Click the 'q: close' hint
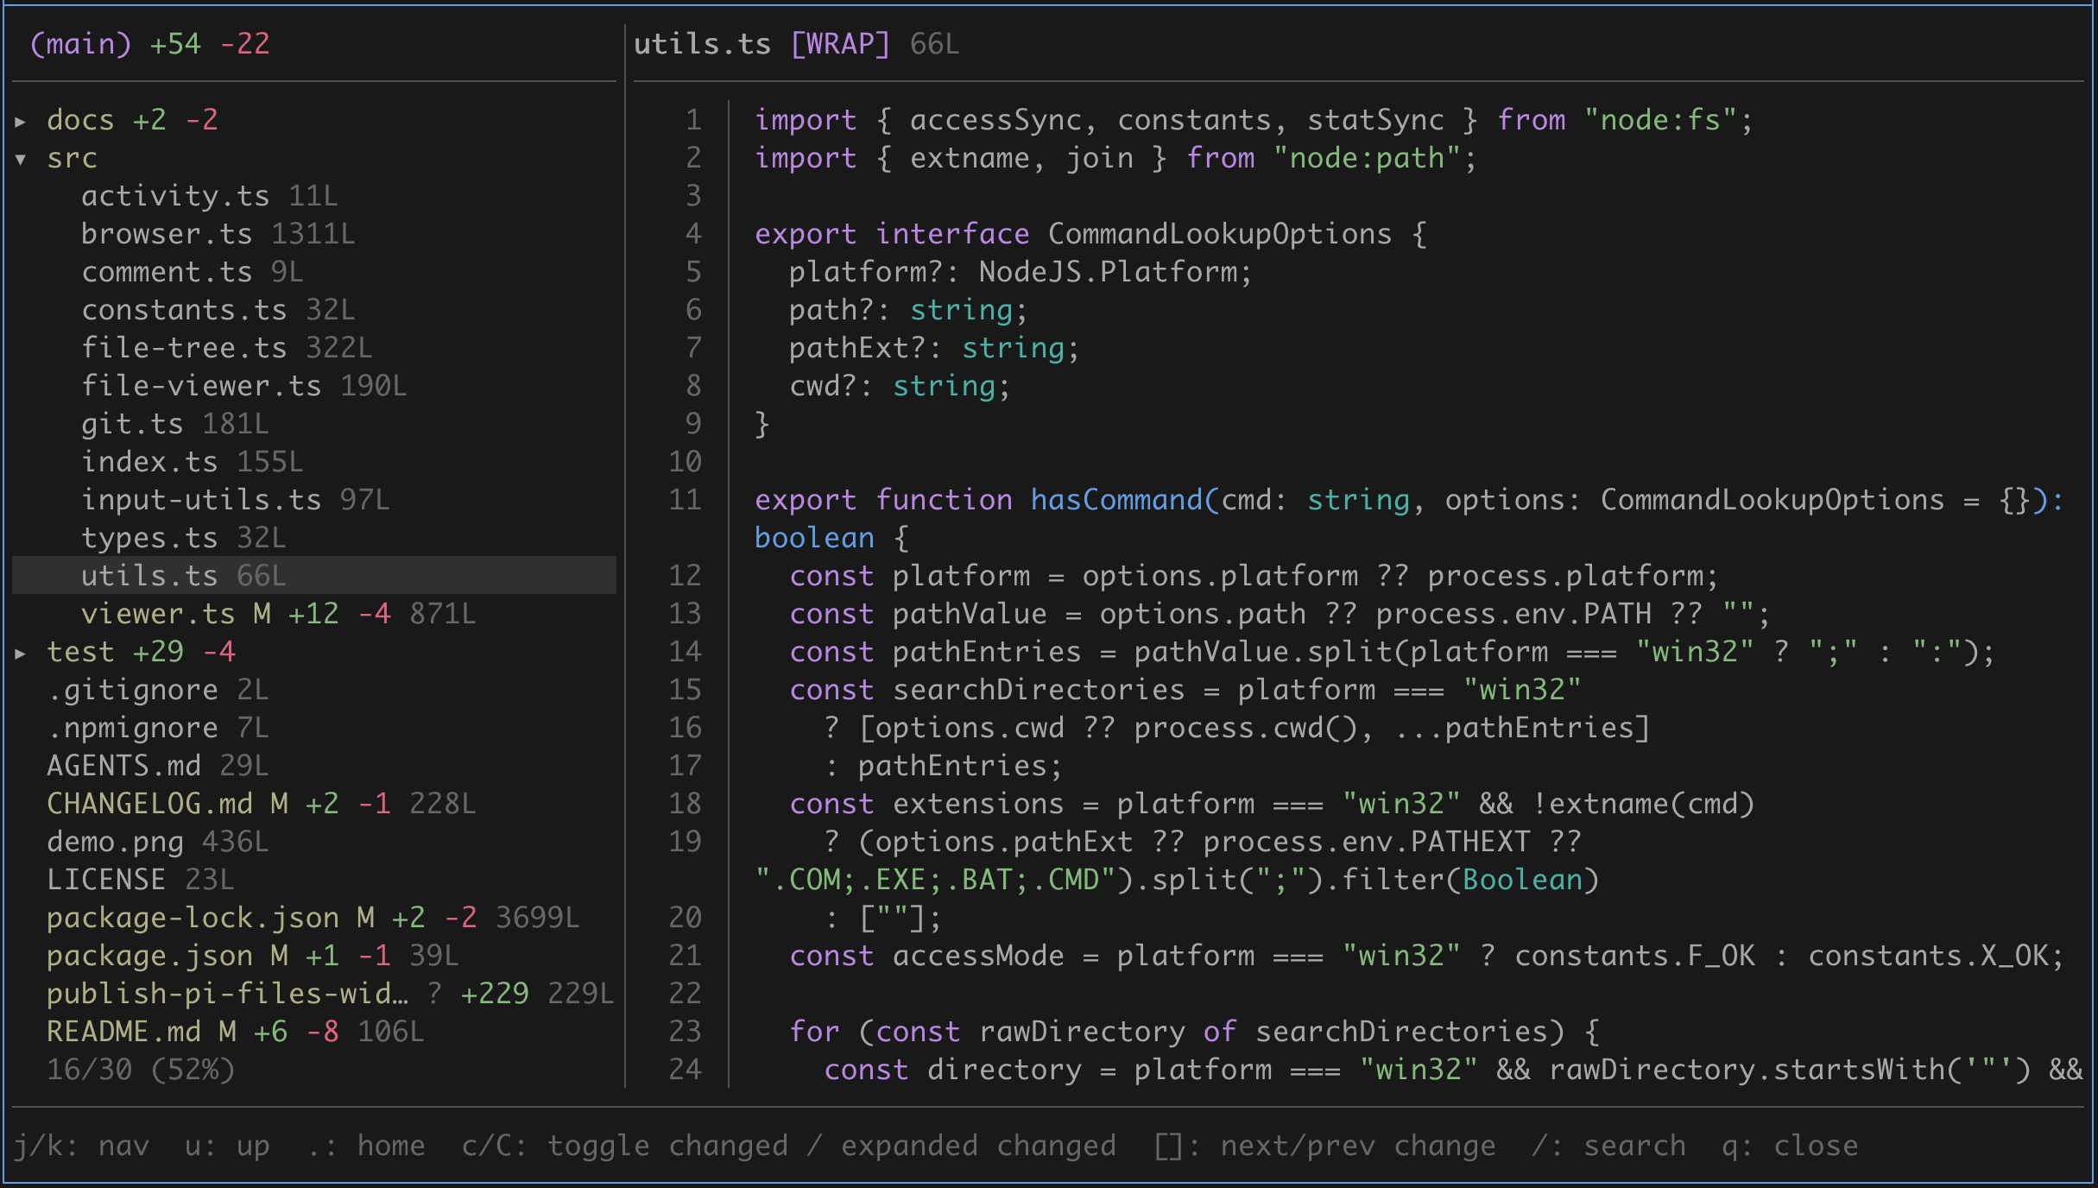The height and width of the screenshot is (1188, 2098). 1790,1146
